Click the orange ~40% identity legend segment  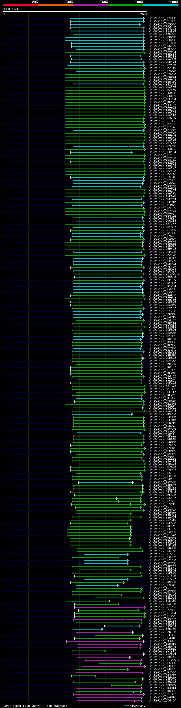(55, 5)
